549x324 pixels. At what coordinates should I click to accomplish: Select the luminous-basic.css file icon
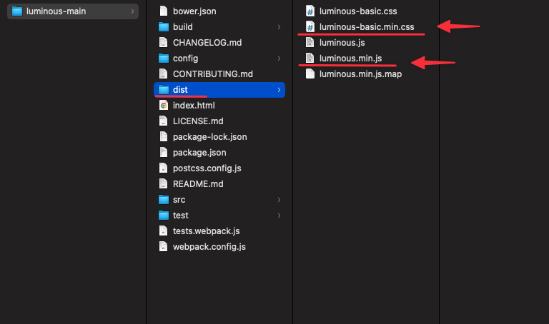click(310, 11)
